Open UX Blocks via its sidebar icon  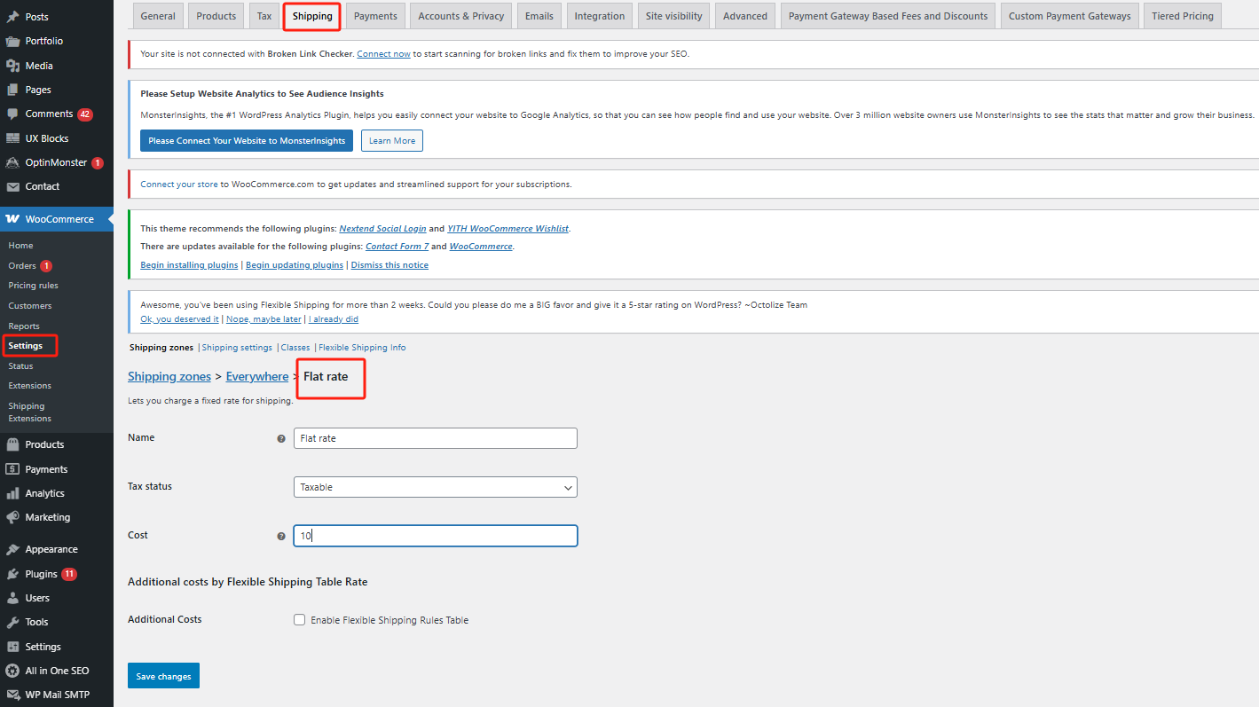pos(12,138)
